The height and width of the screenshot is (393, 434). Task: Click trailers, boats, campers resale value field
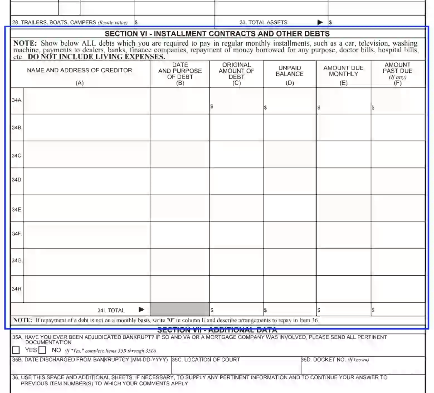pyautogui.click(x=174, y=22)
